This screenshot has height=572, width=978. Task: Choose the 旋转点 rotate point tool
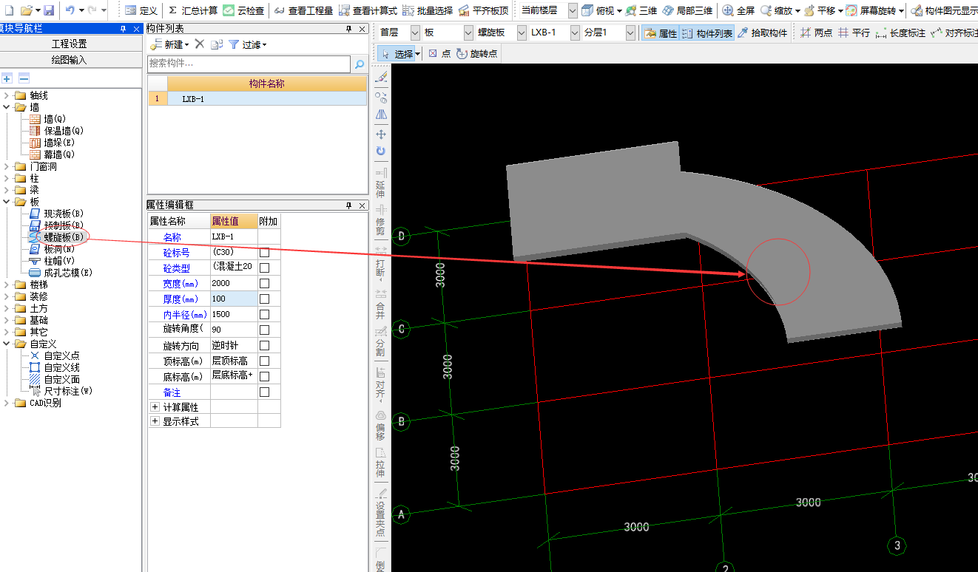click(x=477, y=54)
